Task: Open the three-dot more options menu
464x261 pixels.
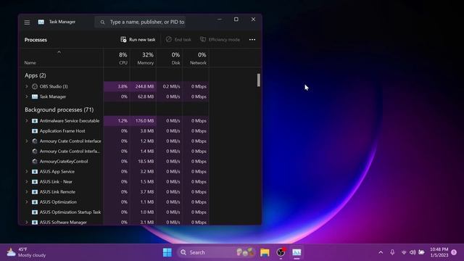Action: click(x=252, y=39)
